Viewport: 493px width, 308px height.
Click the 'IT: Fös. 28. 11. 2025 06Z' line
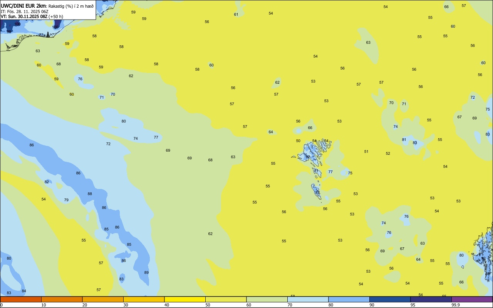coord(25,12)
